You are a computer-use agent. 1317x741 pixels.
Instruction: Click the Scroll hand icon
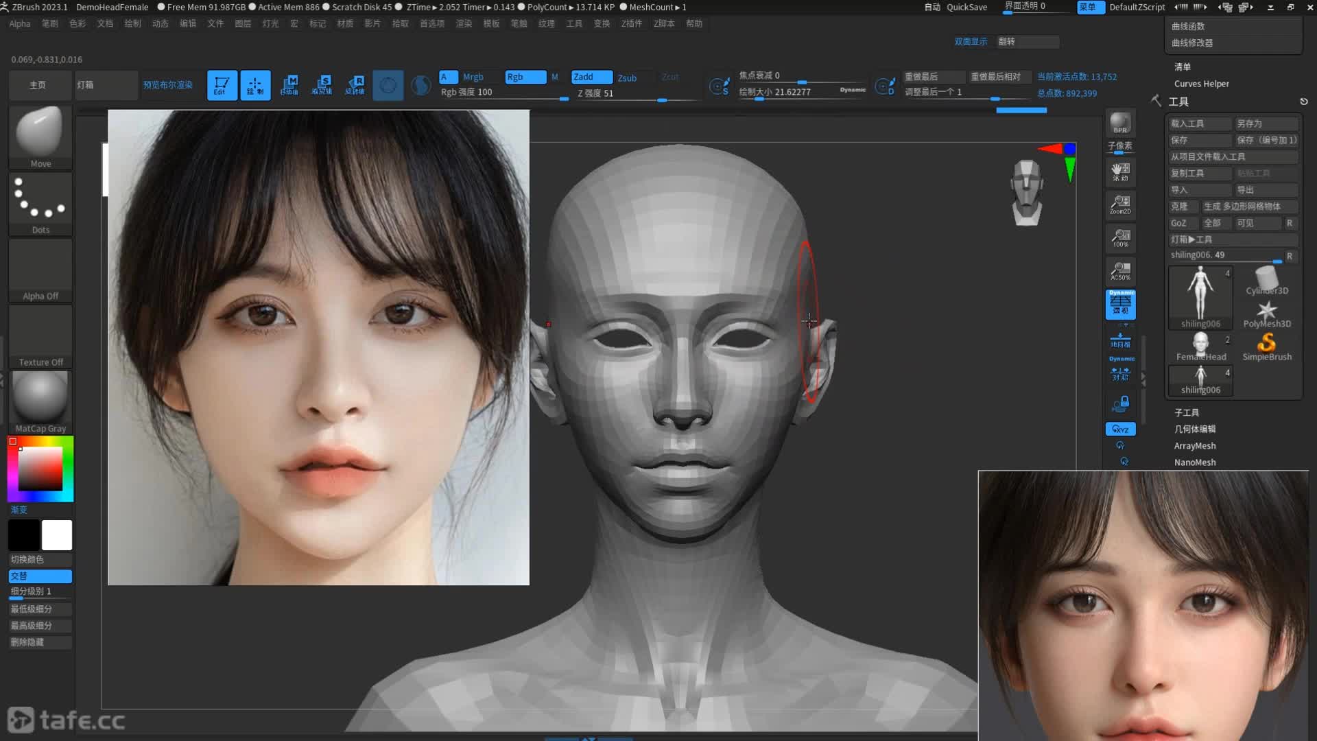coord(1120,172)
